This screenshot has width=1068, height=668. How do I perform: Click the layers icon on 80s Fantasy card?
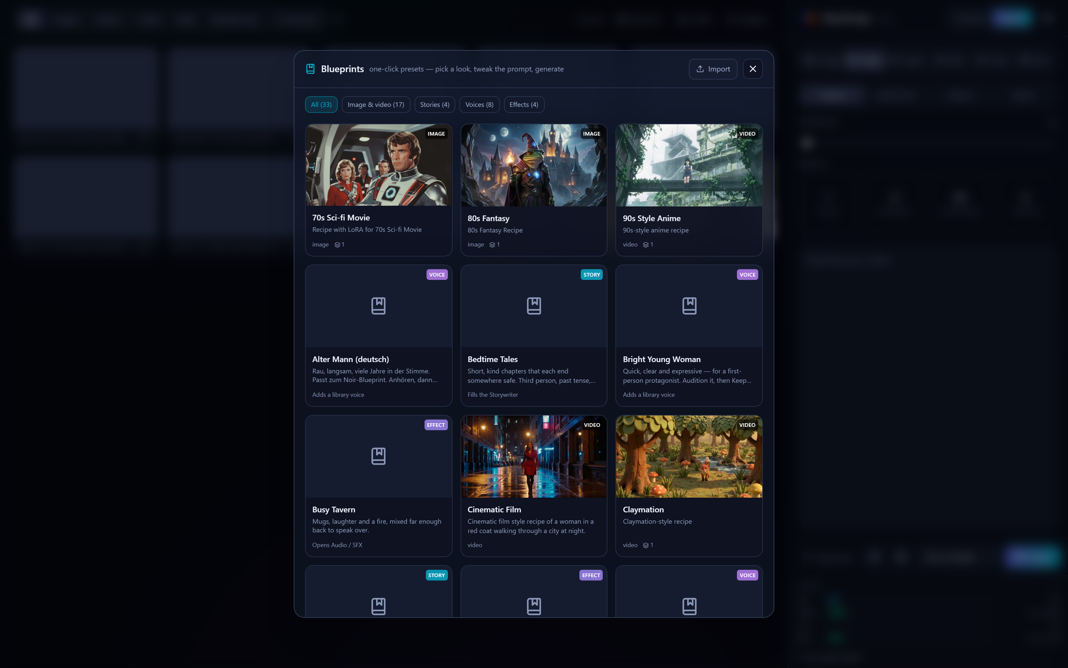[492, 245]
